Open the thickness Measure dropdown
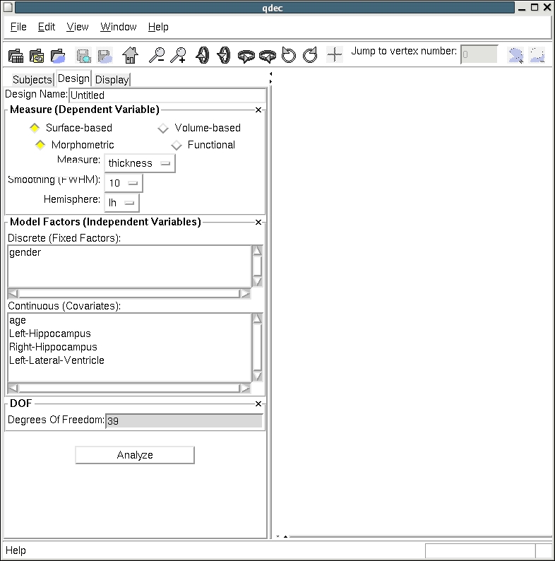This screenshot has width=555, height=561. (x=139, y=163)
